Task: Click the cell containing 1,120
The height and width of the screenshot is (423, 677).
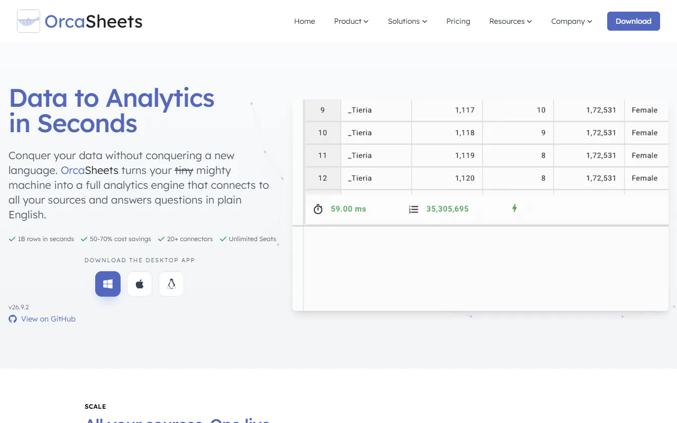Action: pos(447,178)
